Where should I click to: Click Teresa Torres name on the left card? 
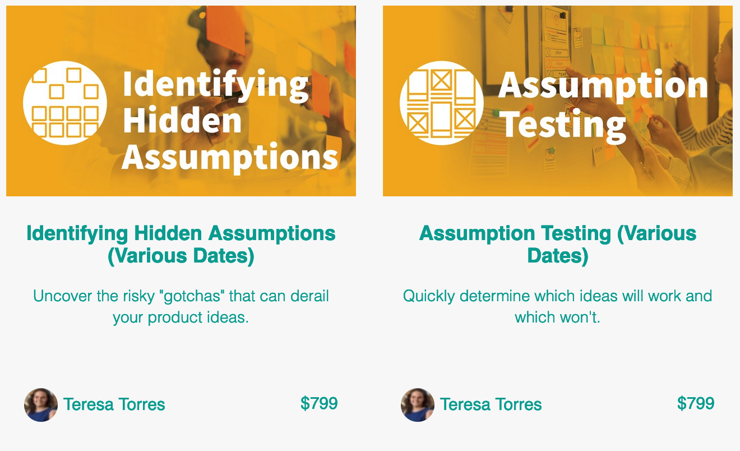114,404
